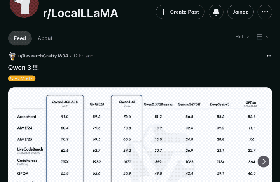Go to the next gallery image

(x=264, y=161)
